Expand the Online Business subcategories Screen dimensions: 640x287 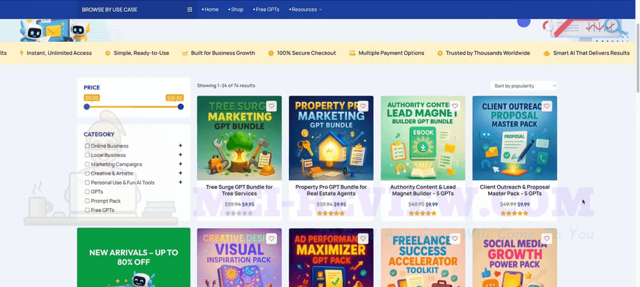181,146
